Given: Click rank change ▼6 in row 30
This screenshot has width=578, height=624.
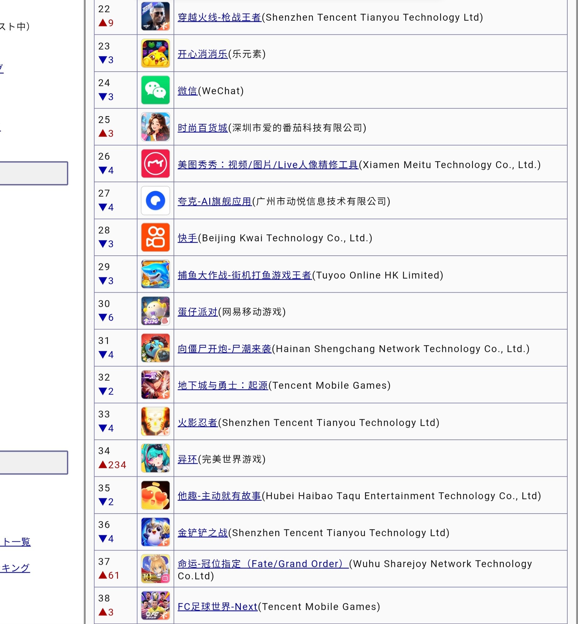Looking at the screenshot, I should (x=106, y=317).
